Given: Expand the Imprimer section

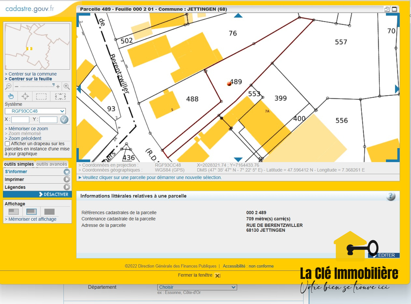Looking at the screenshot, I should [x=66, y=179].
